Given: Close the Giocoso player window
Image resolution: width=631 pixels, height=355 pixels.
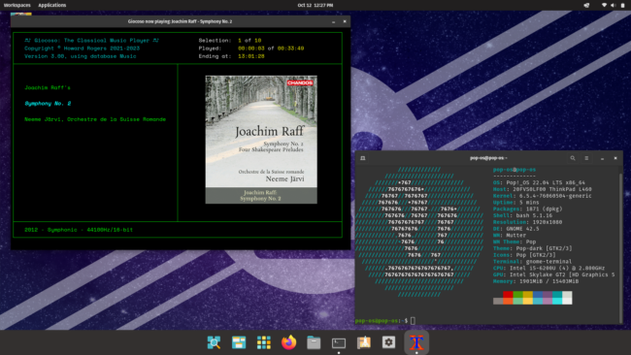Looking at the screenshot, I should click(x=345, y=21).
